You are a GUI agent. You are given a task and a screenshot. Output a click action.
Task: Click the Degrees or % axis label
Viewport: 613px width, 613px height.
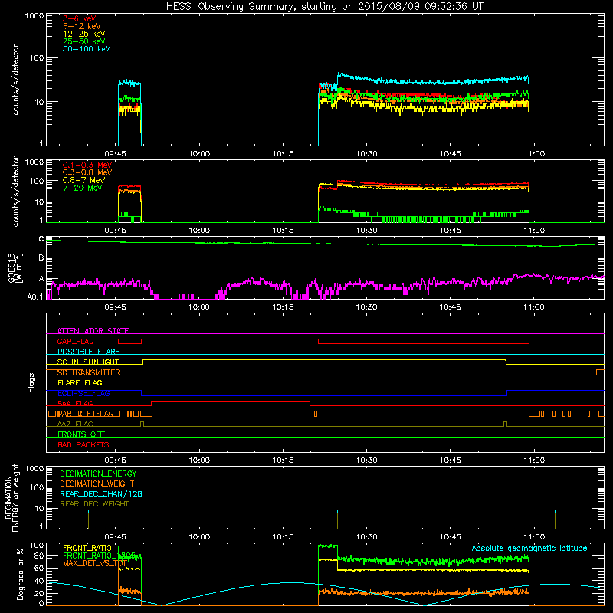coord(20,574)
